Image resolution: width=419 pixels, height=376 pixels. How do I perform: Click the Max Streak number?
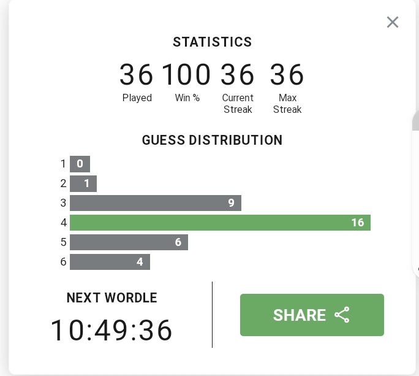(287, 74)
